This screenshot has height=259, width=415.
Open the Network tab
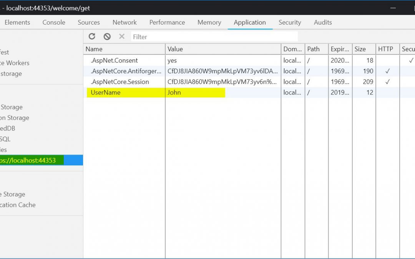124,22
